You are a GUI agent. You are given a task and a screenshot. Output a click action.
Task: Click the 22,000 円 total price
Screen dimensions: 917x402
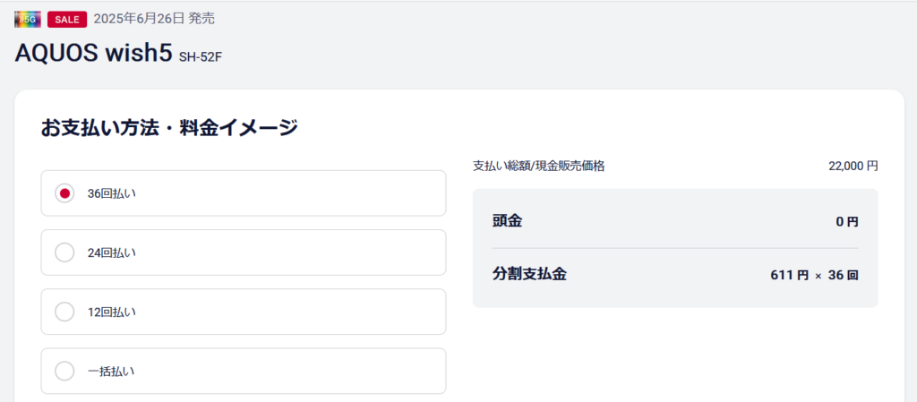[x=853, y=166]
